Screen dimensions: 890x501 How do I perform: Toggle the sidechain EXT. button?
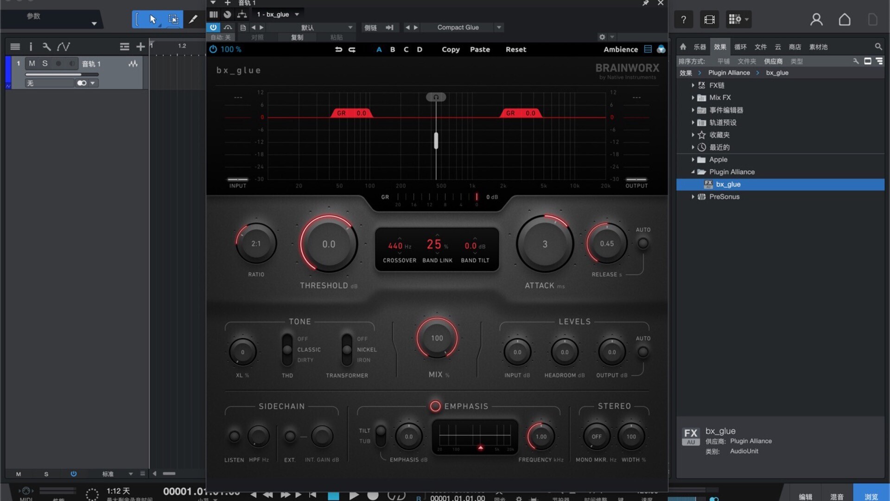tap(290, 436)
